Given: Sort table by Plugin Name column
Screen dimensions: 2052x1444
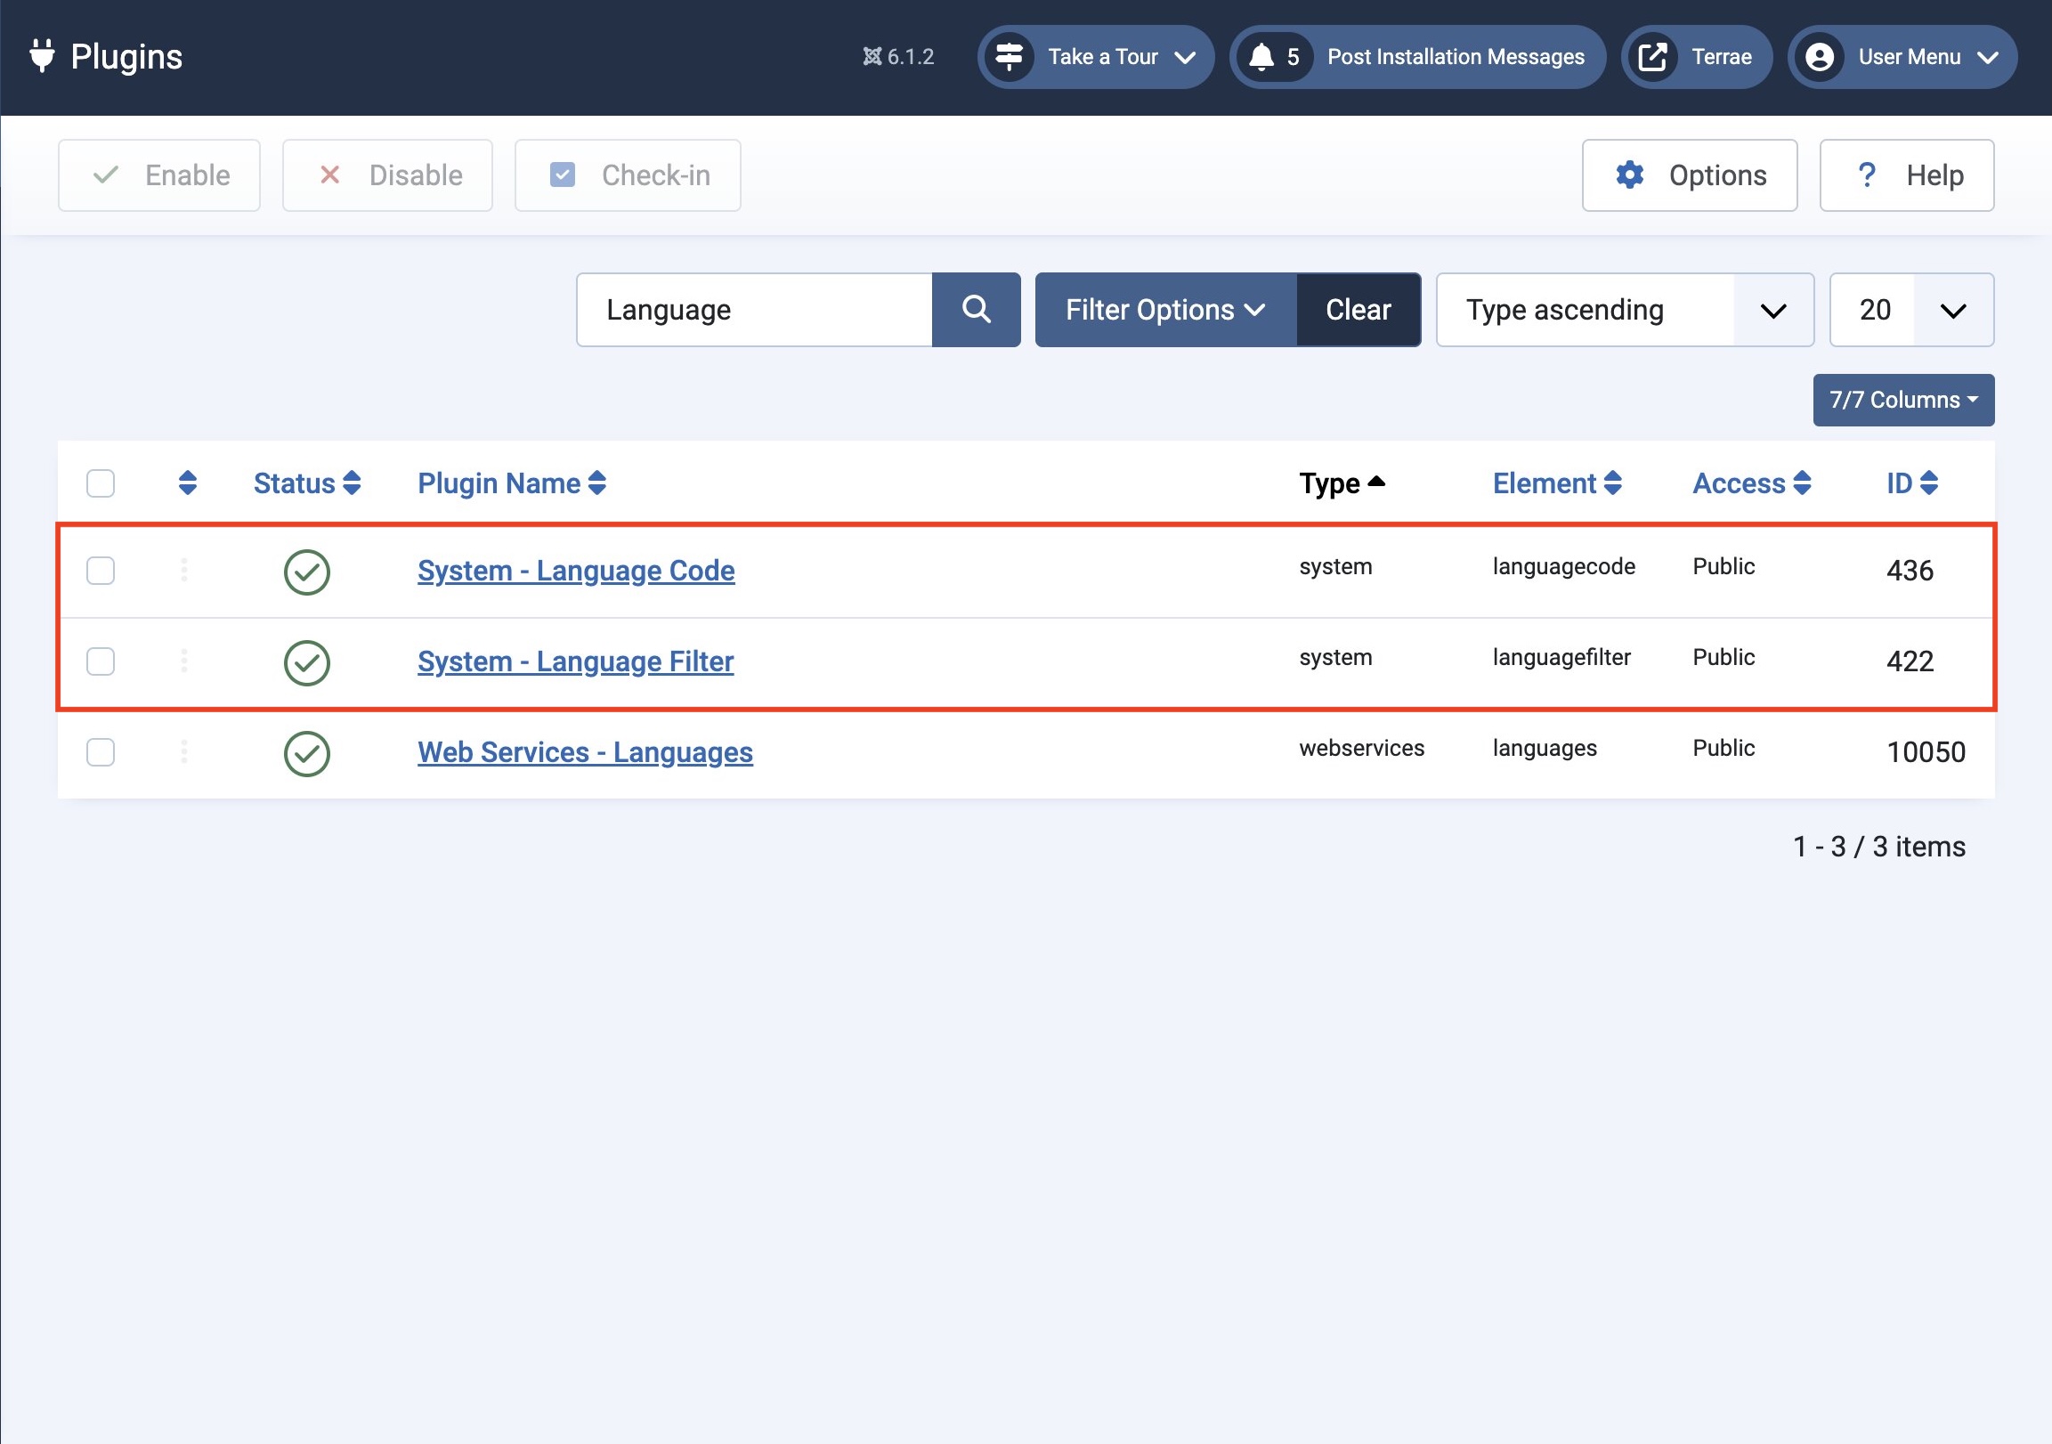Looking at the screenshot, I should pyautogui.click(x=512, y=483).
